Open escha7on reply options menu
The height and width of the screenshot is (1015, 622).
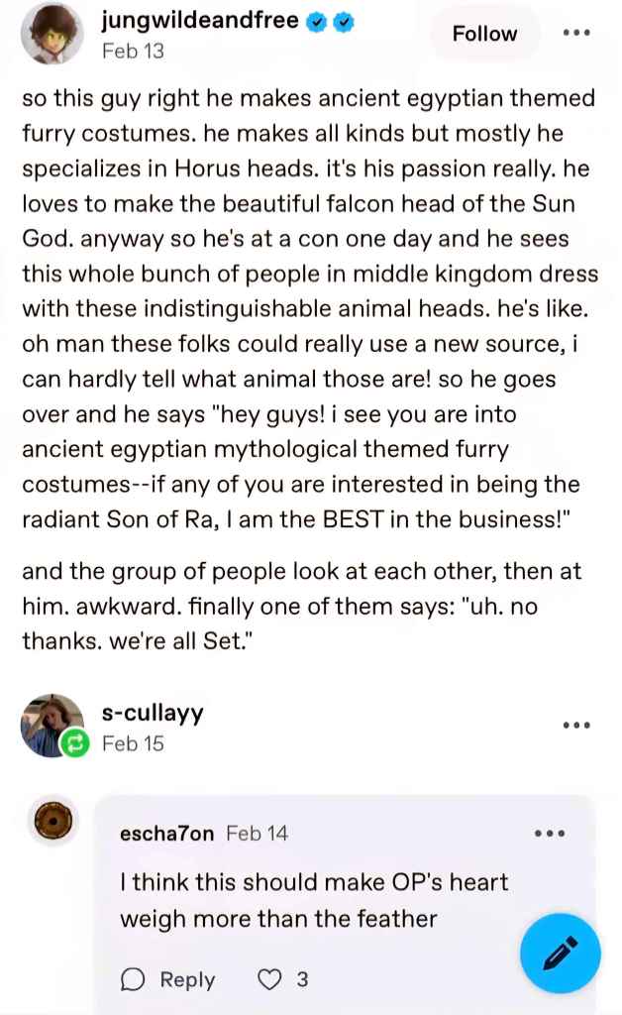[x=550, y=834]
